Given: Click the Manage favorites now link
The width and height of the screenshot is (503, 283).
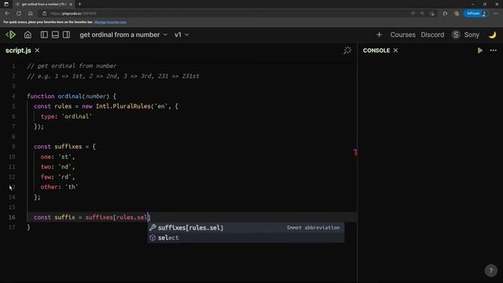Looking at the screenshot, I should coord(110,22).
